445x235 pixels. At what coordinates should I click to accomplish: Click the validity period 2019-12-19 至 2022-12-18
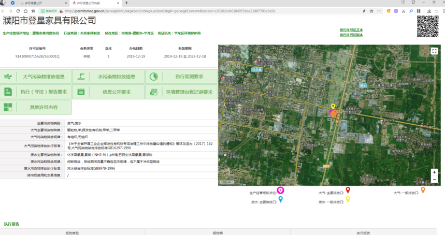(185, 56)
